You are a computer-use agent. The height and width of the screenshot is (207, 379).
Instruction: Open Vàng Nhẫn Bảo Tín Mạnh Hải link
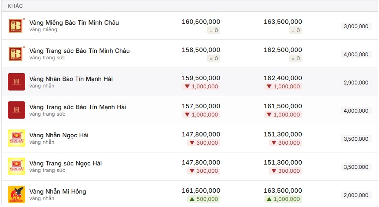(x=71, y=79)
